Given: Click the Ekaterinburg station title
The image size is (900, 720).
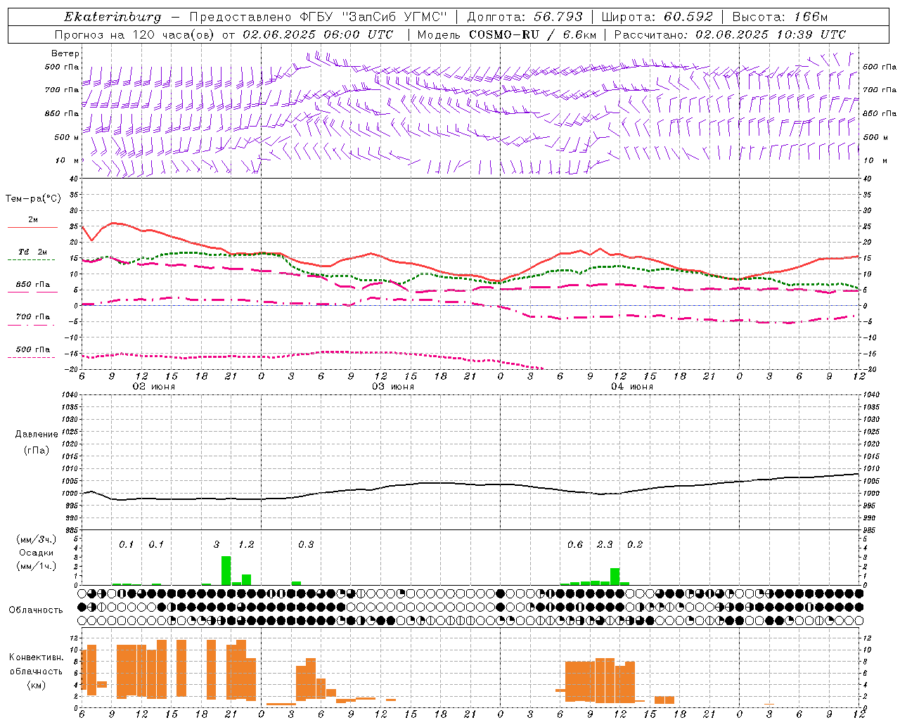Looking at the screenshot, I should point(112,17).
